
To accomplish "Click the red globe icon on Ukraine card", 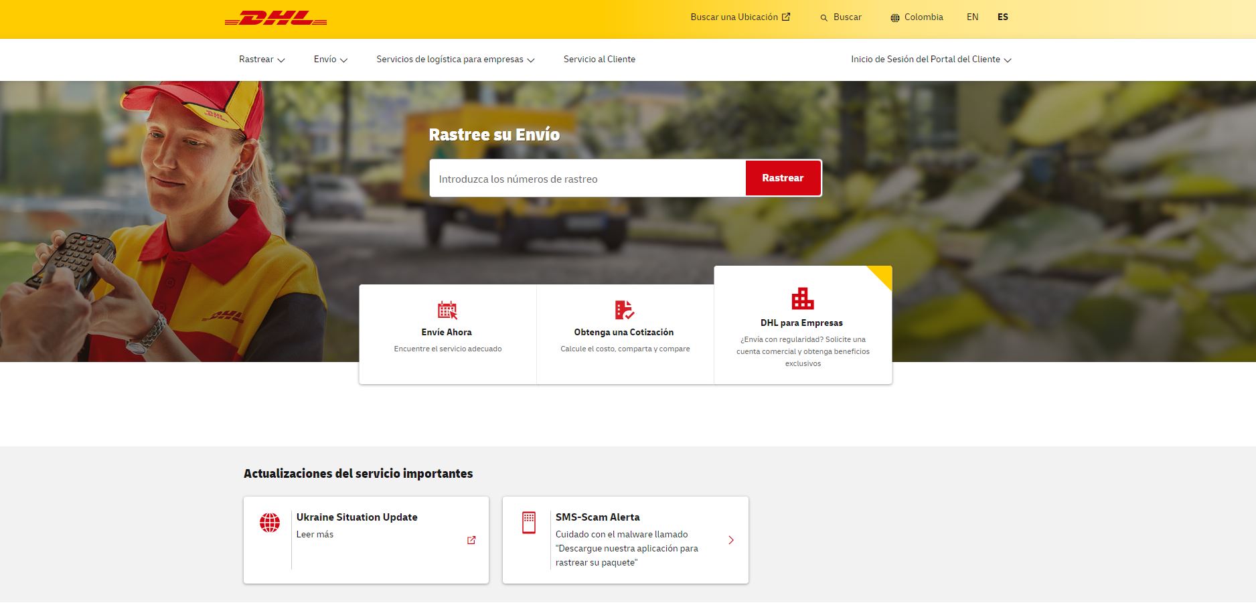I will [270, 523].
